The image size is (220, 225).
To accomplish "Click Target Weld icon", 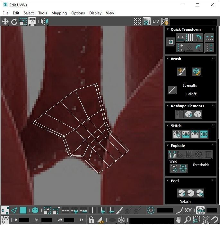I will (174, 168).
